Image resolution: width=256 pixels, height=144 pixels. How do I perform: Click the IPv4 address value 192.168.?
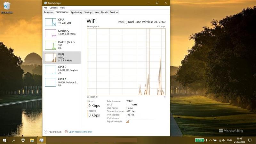pyautogui.click(x=130, y=115)
